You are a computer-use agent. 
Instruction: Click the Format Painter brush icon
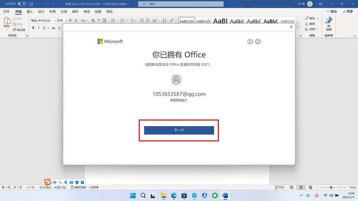[x=14, y=30]
